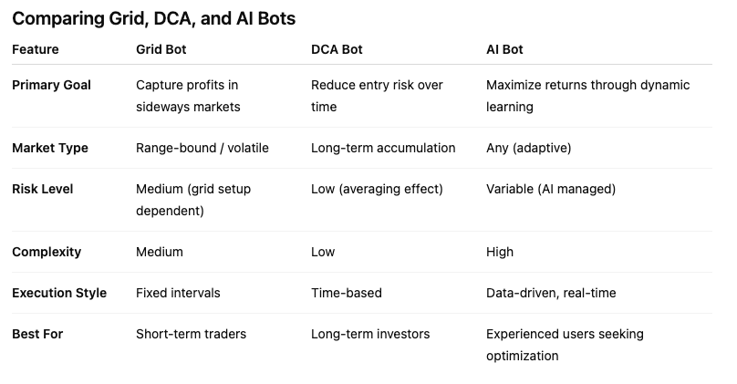Select the "Complexity" row label
This screenshot has height=384, width=737.
pyautogui.click(x=47, y=252)
